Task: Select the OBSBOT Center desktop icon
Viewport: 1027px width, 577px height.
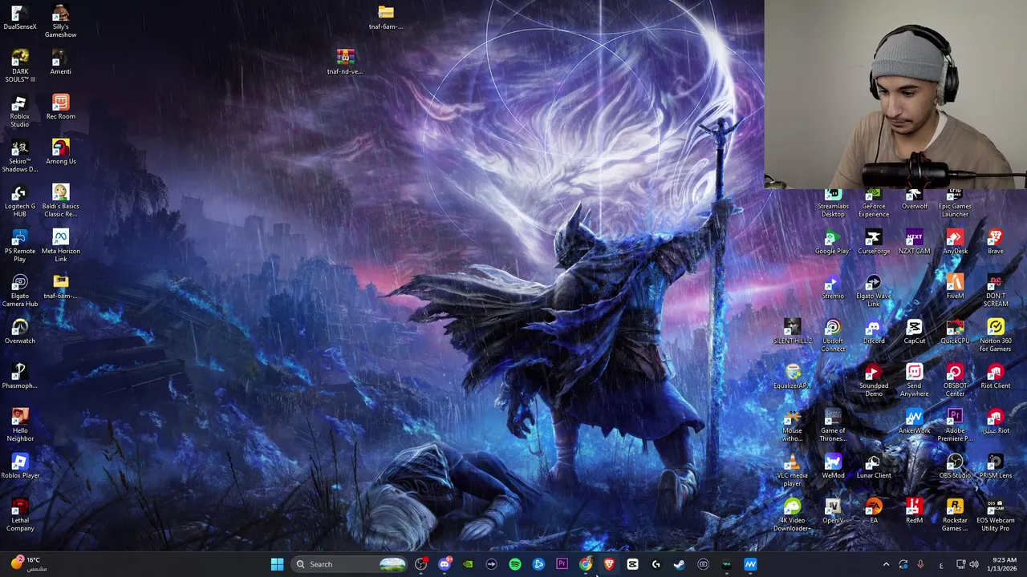Action: (x=955, y=381)
